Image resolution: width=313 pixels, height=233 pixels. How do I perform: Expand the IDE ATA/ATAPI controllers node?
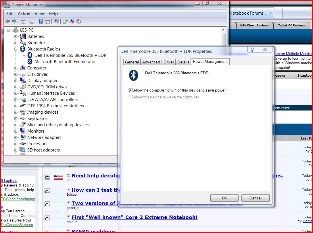(x=16, y=100)
